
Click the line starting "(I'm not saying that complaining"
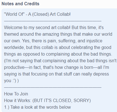(60, 61)
